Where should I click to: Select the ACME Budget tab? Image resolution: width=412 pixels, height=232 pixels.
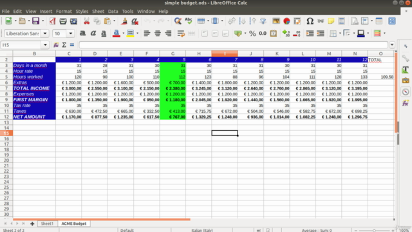[x=74, y=224]
